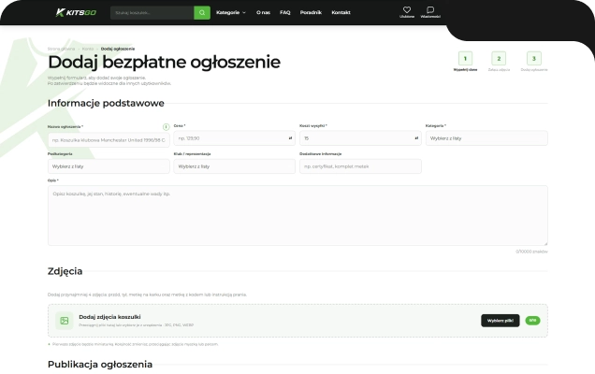This screenshot has height=374, width=595.
Task: Click the Dodaj zdjęcia koszulki heading
Action: [109, 317]
